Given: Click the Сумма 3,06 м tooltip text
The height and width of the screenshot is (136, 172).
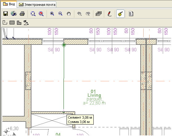Looking at the screenshot, I should (79, 122).
